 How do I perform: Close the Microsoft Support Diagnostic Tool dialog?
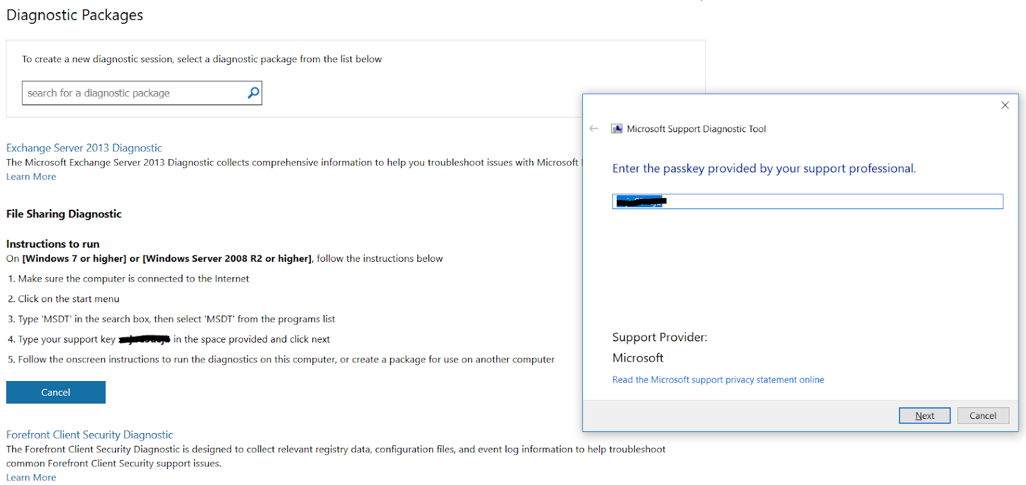(x=1005, y=105)
